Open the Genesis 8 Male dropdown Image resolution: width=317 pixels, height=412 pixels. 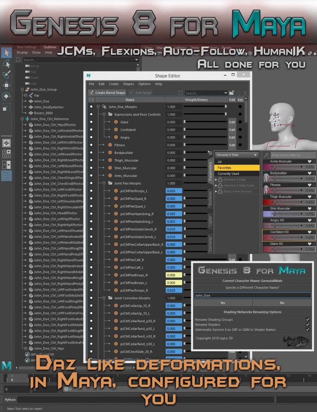point(236,155)
